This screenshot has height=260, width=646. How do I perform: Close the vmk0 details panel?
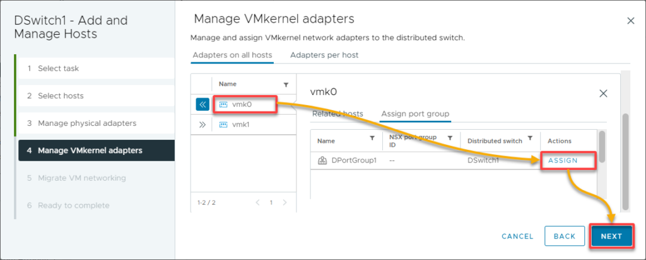click(x=603, y=94)
